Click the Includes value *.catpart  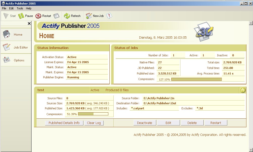coord(138,108)
